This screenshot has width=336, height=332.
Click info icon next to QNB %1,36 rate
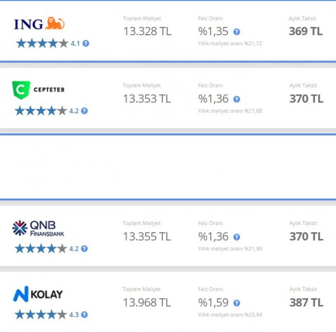(x=236, y=237)
